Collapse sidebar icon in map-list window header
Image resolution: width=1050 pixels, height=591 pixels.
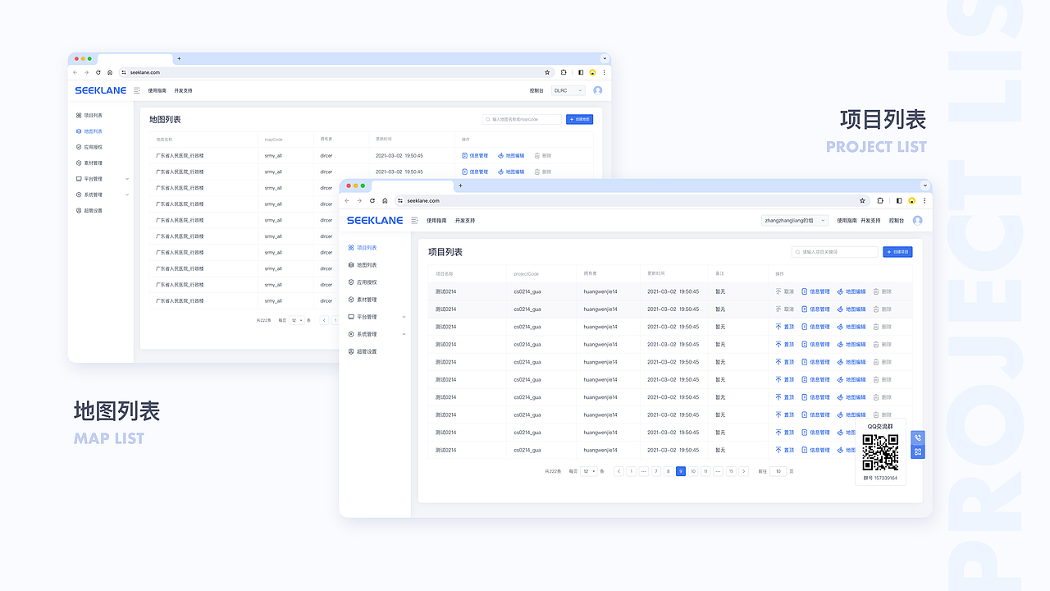click(137, 90)
